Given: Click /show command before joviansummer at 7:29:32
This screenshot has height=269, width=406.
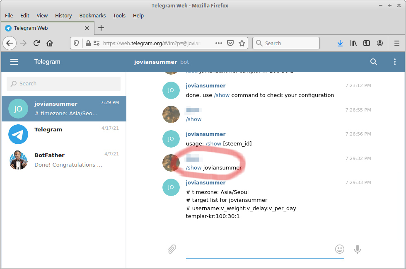Looking at the screenshot, I should pos(193,168).
